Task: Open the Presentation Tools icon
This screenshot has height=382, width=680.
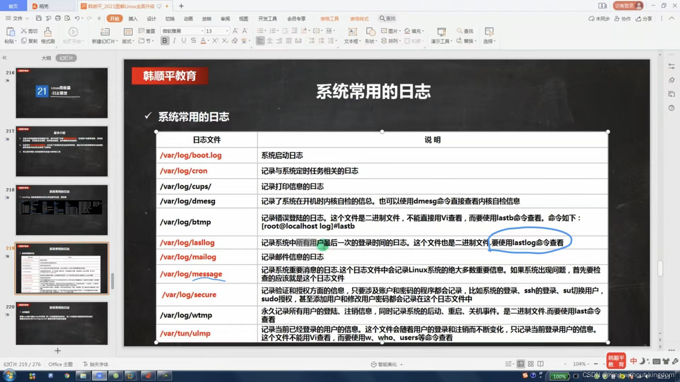Action: [x=441, y=32]
